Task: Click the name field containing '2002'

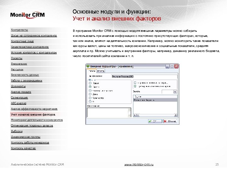Action: coord(144,76)
